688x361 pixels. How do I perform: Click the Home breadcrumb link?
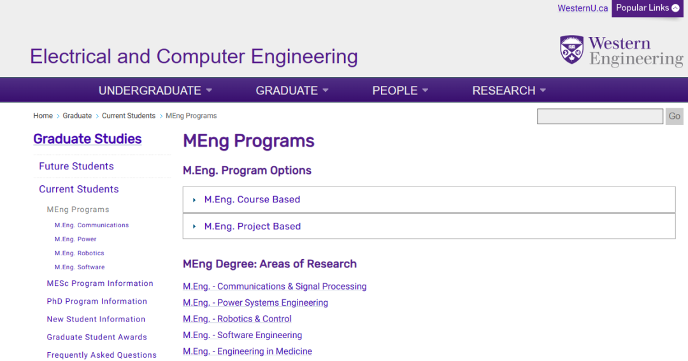(43, 116)
